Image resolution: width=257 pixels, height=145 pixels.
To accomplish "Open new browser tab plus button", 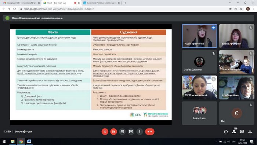I will point(125,3).
